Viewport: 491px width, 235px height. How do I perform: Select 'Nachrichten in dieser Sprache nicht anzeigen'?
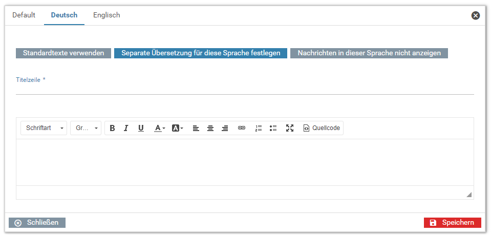(369, 53)
